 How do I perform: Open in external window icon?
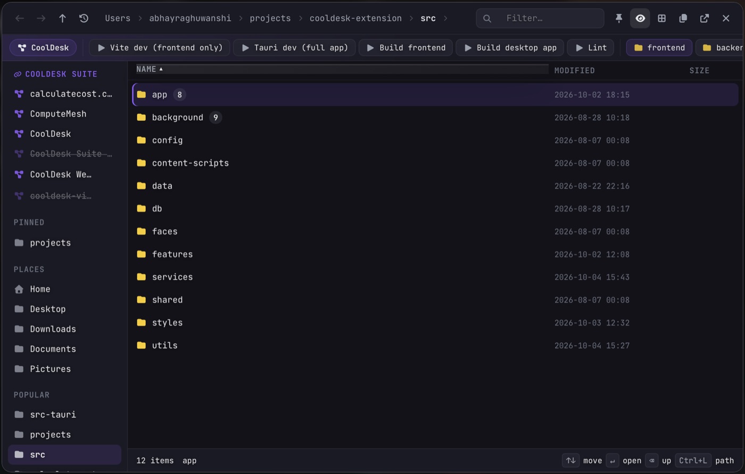pyautogui.click(x=705, y=18)
